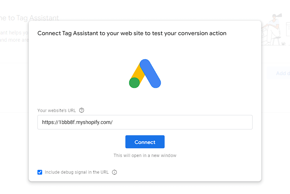The image size is (290, 194).
Task: Uncheck Include debug signal in the URL
Action: pyautogui.click(x=40, y=172)
